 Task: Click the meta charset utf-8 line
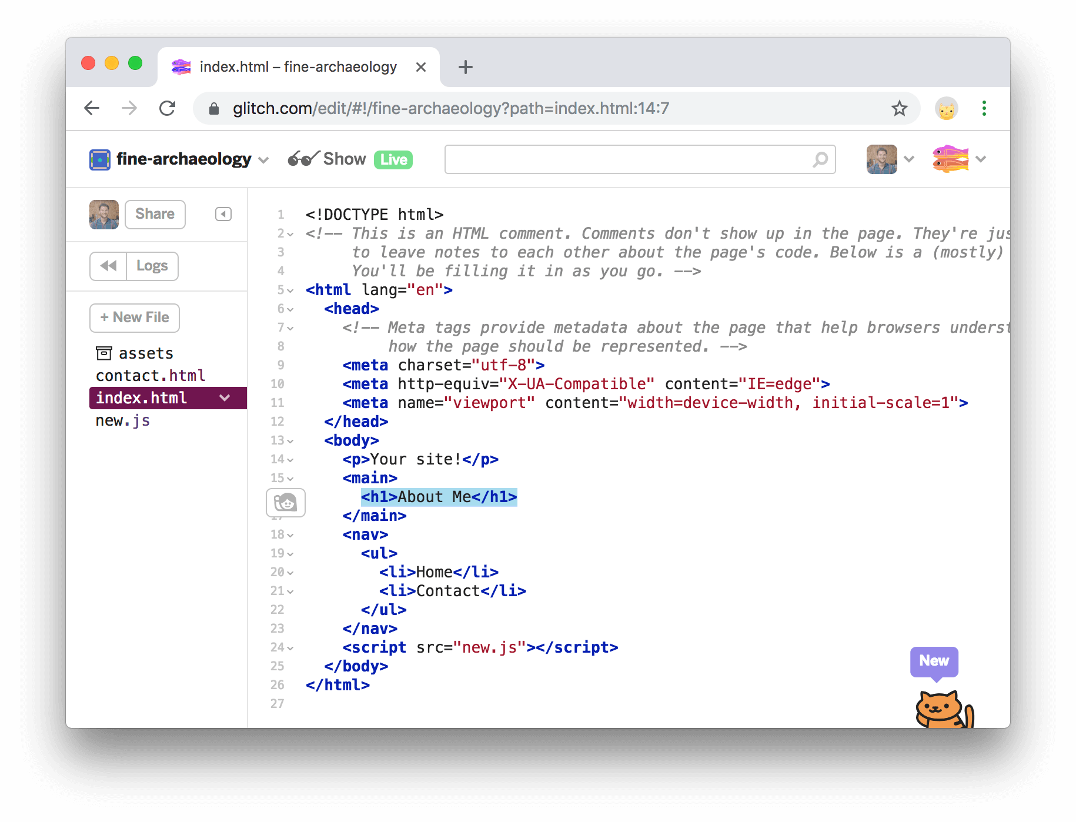[444, 366]
